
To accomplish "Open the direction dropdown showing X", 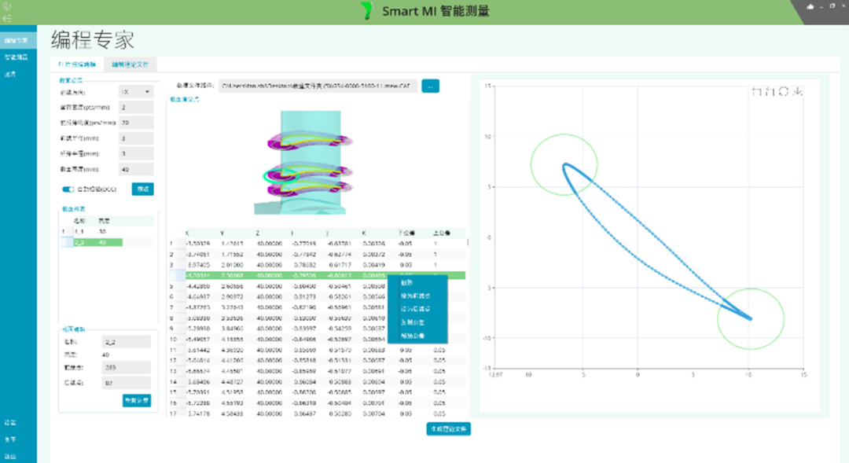I will pyautogui.click(x=136, y=92).
